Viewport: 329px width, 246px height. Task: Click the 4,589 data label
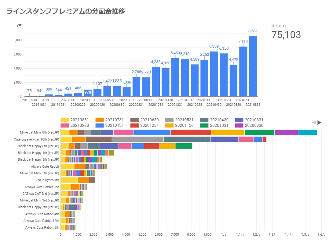tap(195, 59)
